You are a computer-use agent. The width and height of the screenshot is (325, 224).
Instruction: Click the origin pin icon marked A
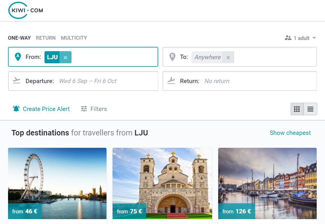pyautogui.click(x=18, y=57)
